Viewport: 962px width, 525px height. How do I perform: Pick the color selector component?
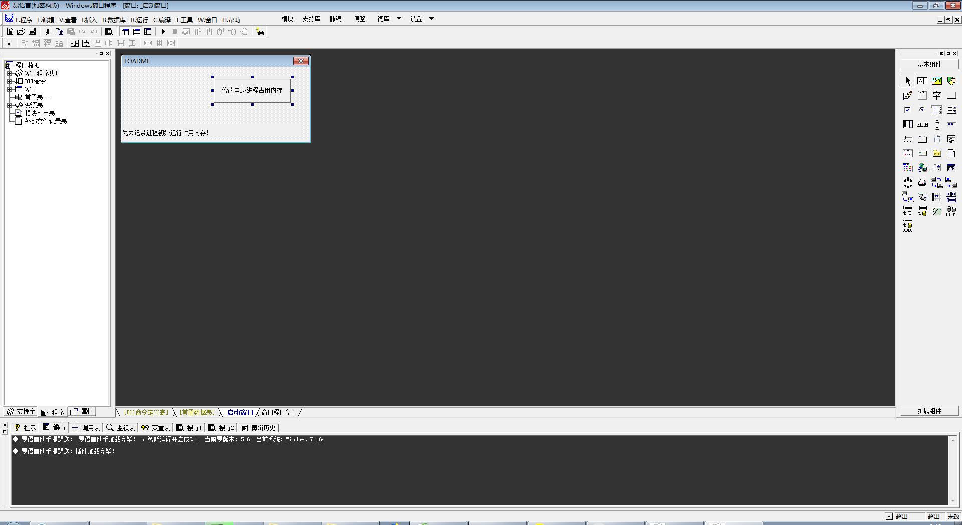(x=908, y=168)
